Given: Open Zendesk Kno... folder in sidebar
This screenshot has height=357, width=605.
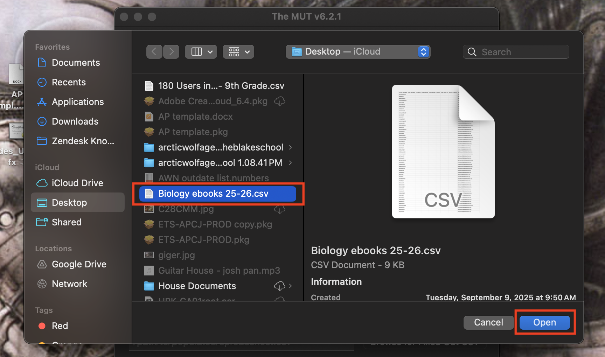Looking at the screenshot, I should click(78, 141).
